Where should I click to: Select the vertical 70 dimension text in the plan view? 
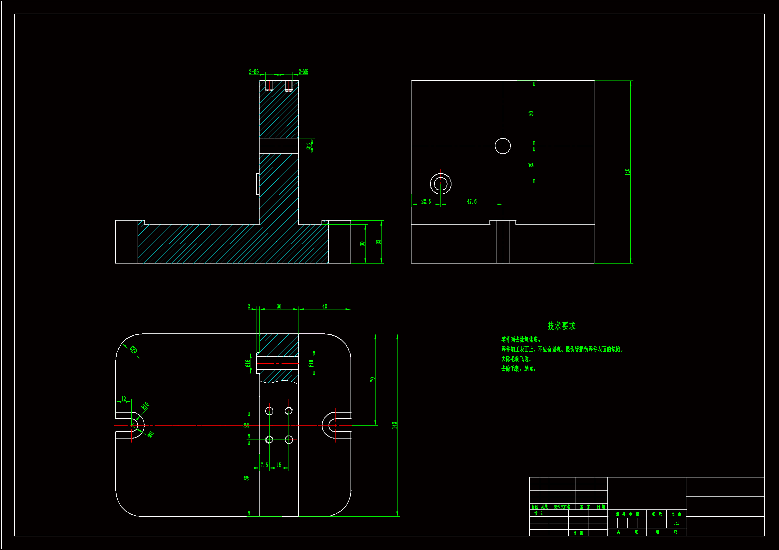click(373, 380)
